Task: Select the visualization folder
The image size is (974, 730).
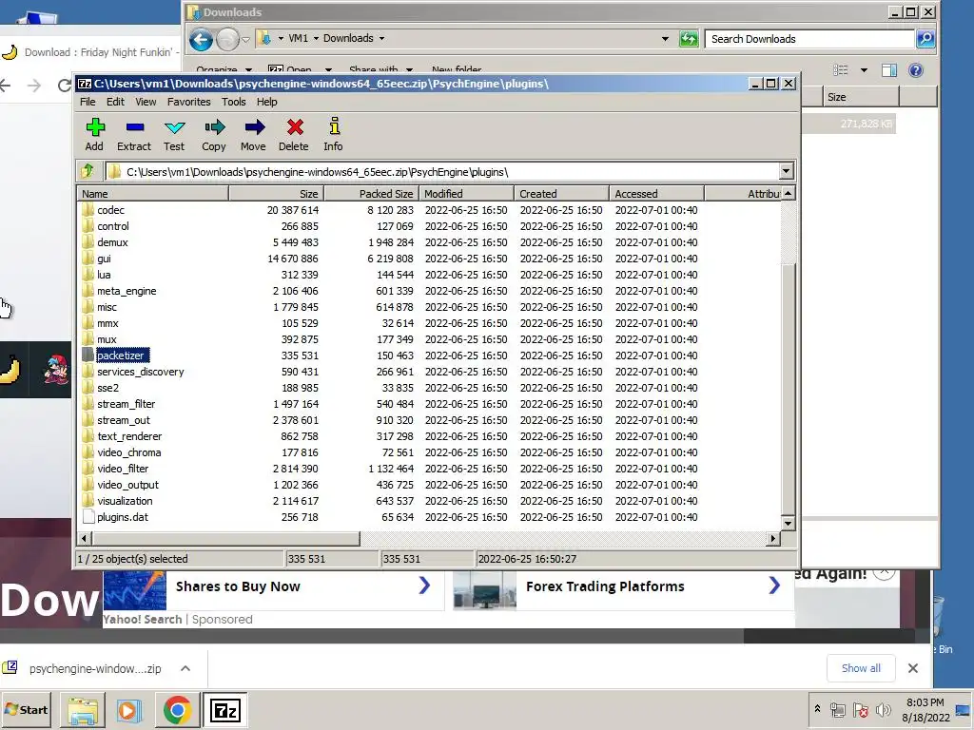Action: [x=125, y=500]
